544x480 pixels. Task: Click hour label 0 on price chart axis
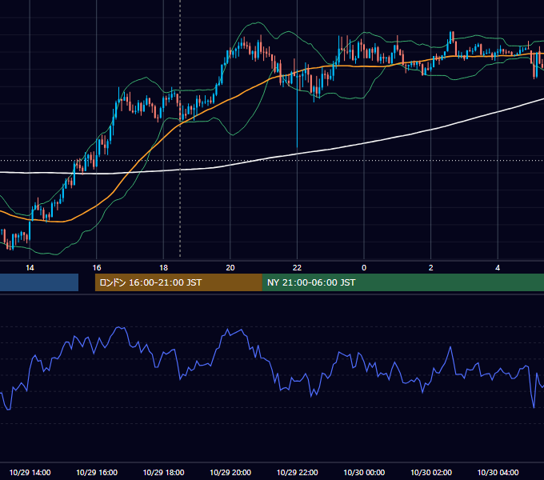pyautogui.click(x=364, y=268)
